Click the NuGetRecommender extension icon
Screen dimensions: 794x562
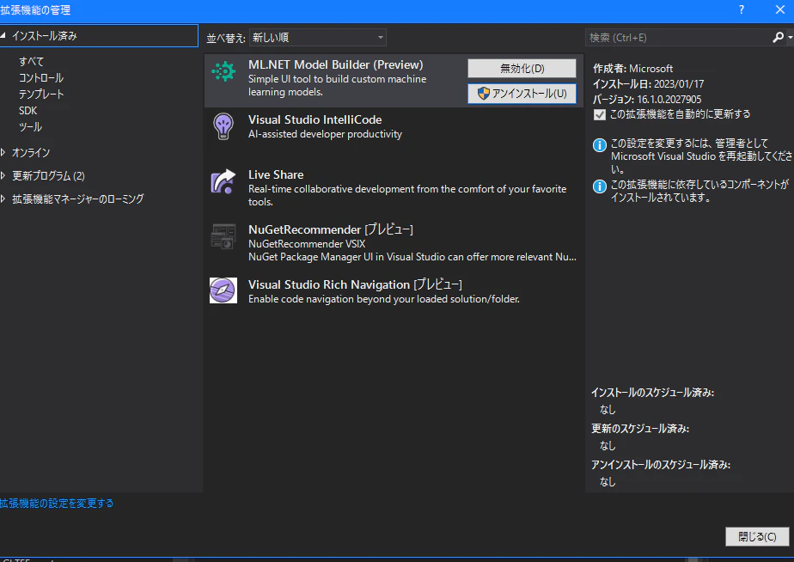pos(223,236)
